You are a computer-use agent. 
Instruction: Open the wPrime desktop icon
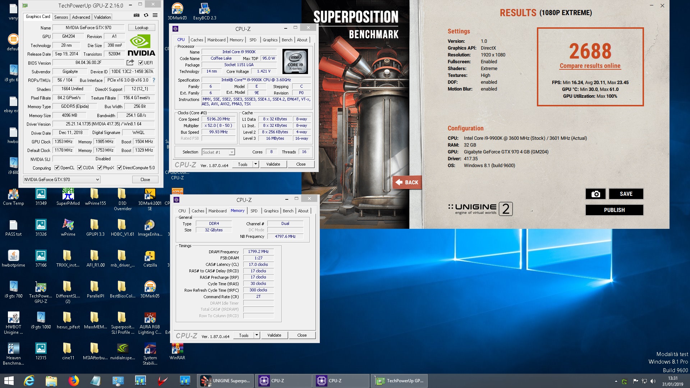click(68, 228)
